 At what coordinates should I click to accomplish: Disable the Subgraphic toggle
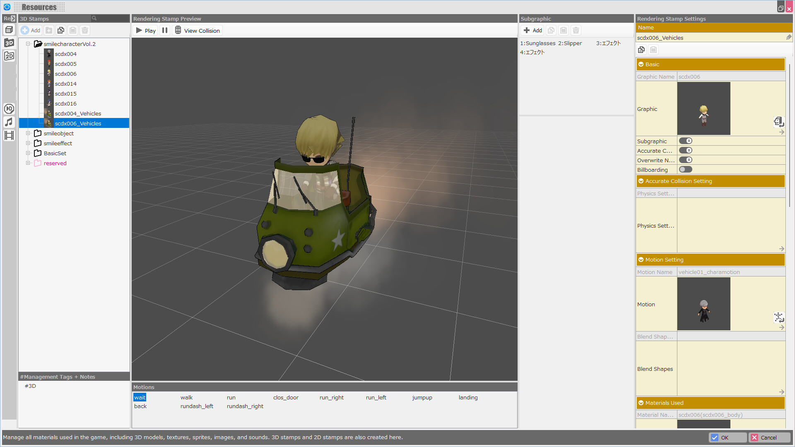[686, 141]
